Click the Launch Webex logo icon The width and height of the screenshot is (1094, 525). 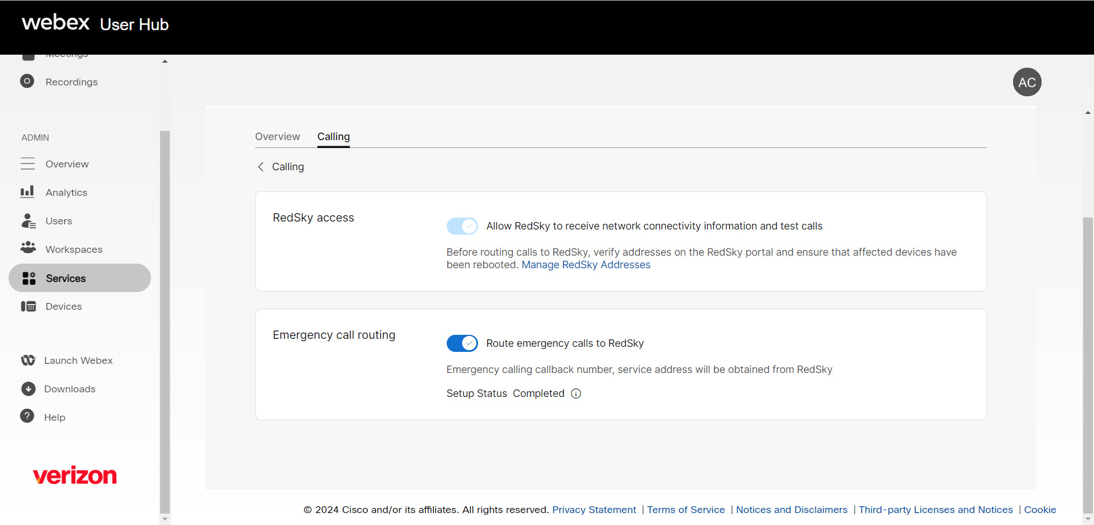coord(28,360)
